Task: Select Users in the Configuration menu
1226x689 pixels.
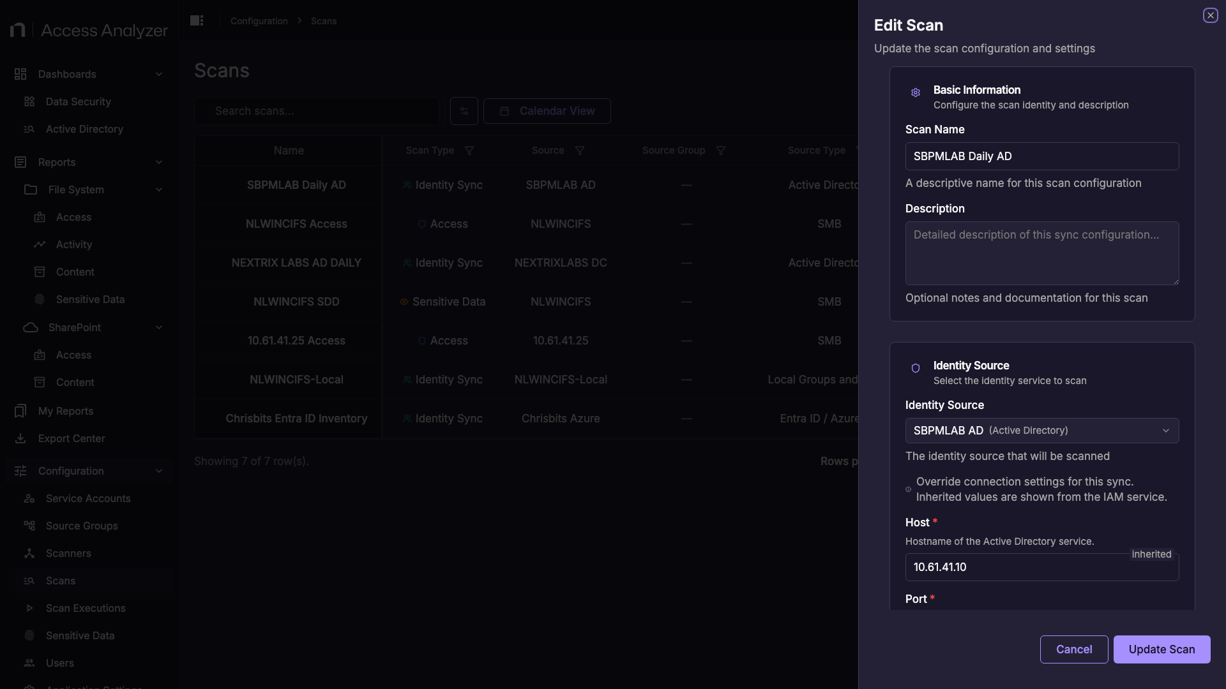Action: coord(59,663)
